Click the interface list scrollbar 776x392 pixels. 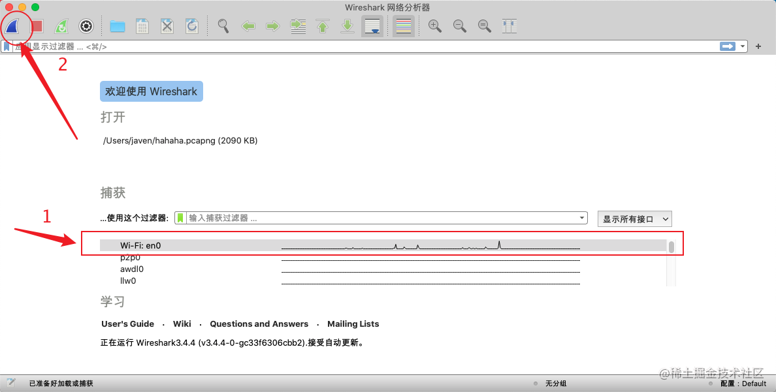pos(671,247)
